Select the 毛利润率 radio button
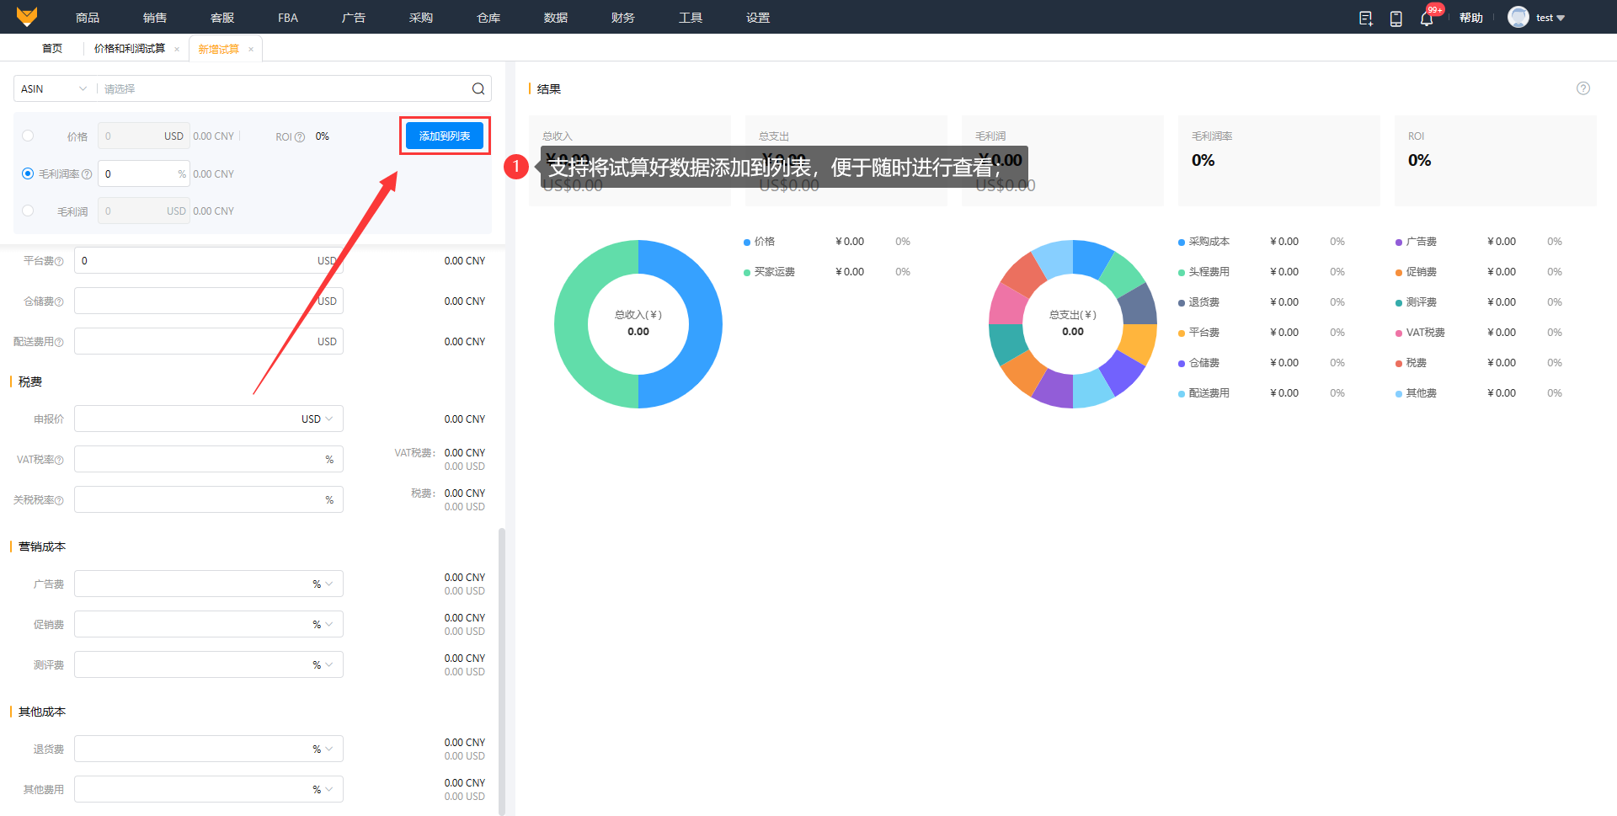 tap(28, 173)
